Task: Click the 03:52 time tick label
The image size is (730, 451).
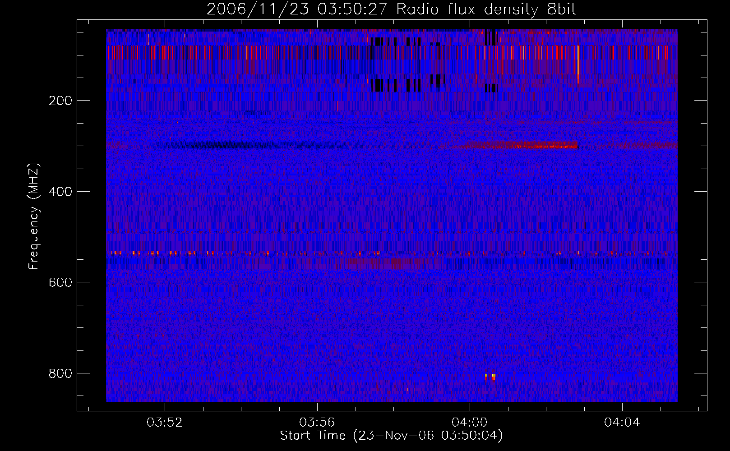Action: (x=165, y=423)
